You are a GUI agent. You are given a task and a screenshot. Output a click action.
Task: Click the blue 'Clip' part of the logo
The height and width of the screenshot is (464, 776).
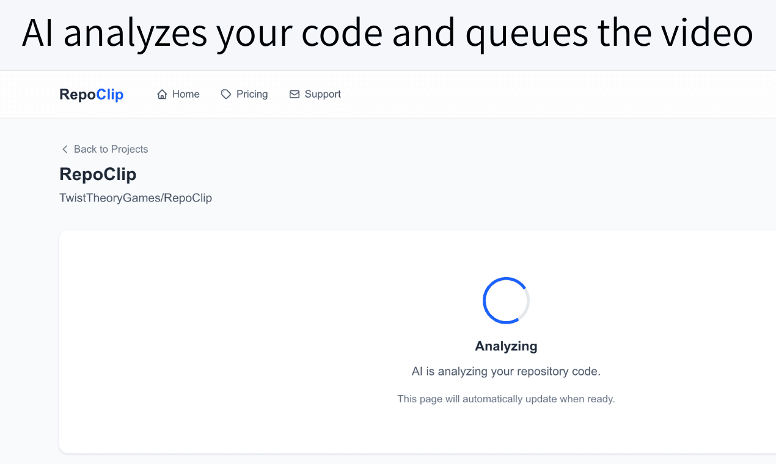[110, 95]
